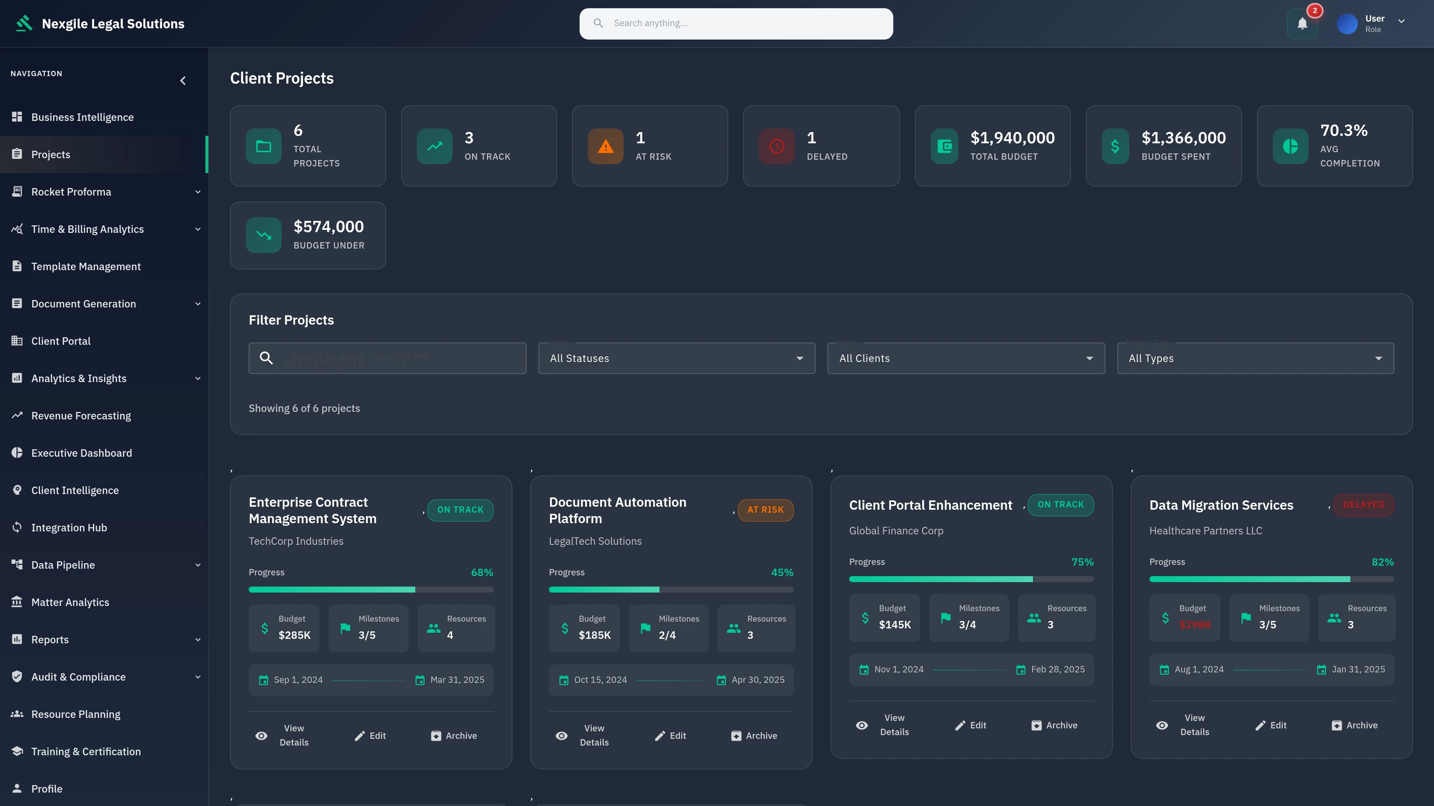The height and width of the screenshot is (806, 1434).
Task: Open the Executive Dashboard sidebar icon
Action: [x=17, y=453]
